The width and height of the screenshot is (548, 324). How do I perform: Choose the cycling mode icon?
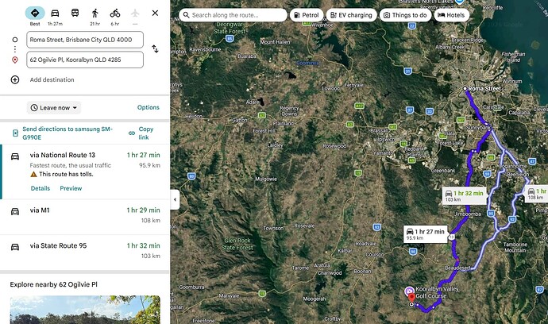[115, 13]
